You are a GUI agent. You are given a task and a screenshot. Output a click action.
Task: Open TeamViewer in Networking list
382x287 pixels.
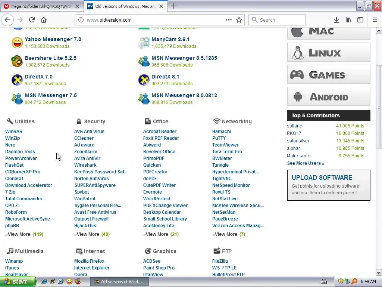click(x=225, y=145)
